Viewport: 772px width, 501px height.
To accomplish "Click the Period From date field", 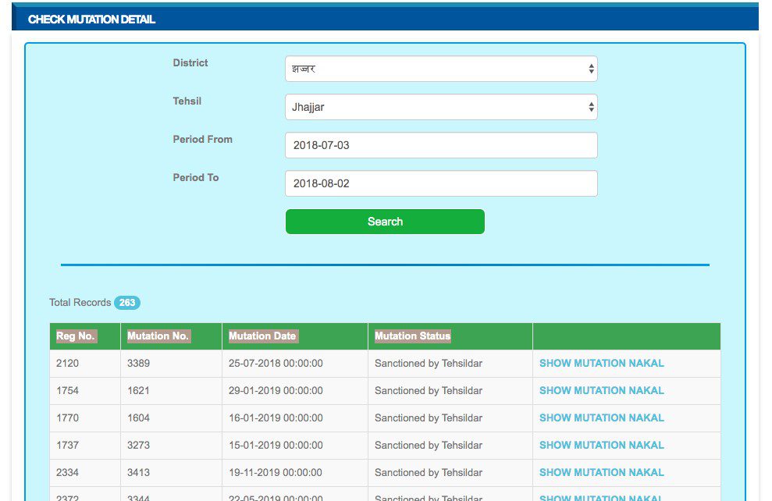I will pyautogui.click(x=441, y=145).
